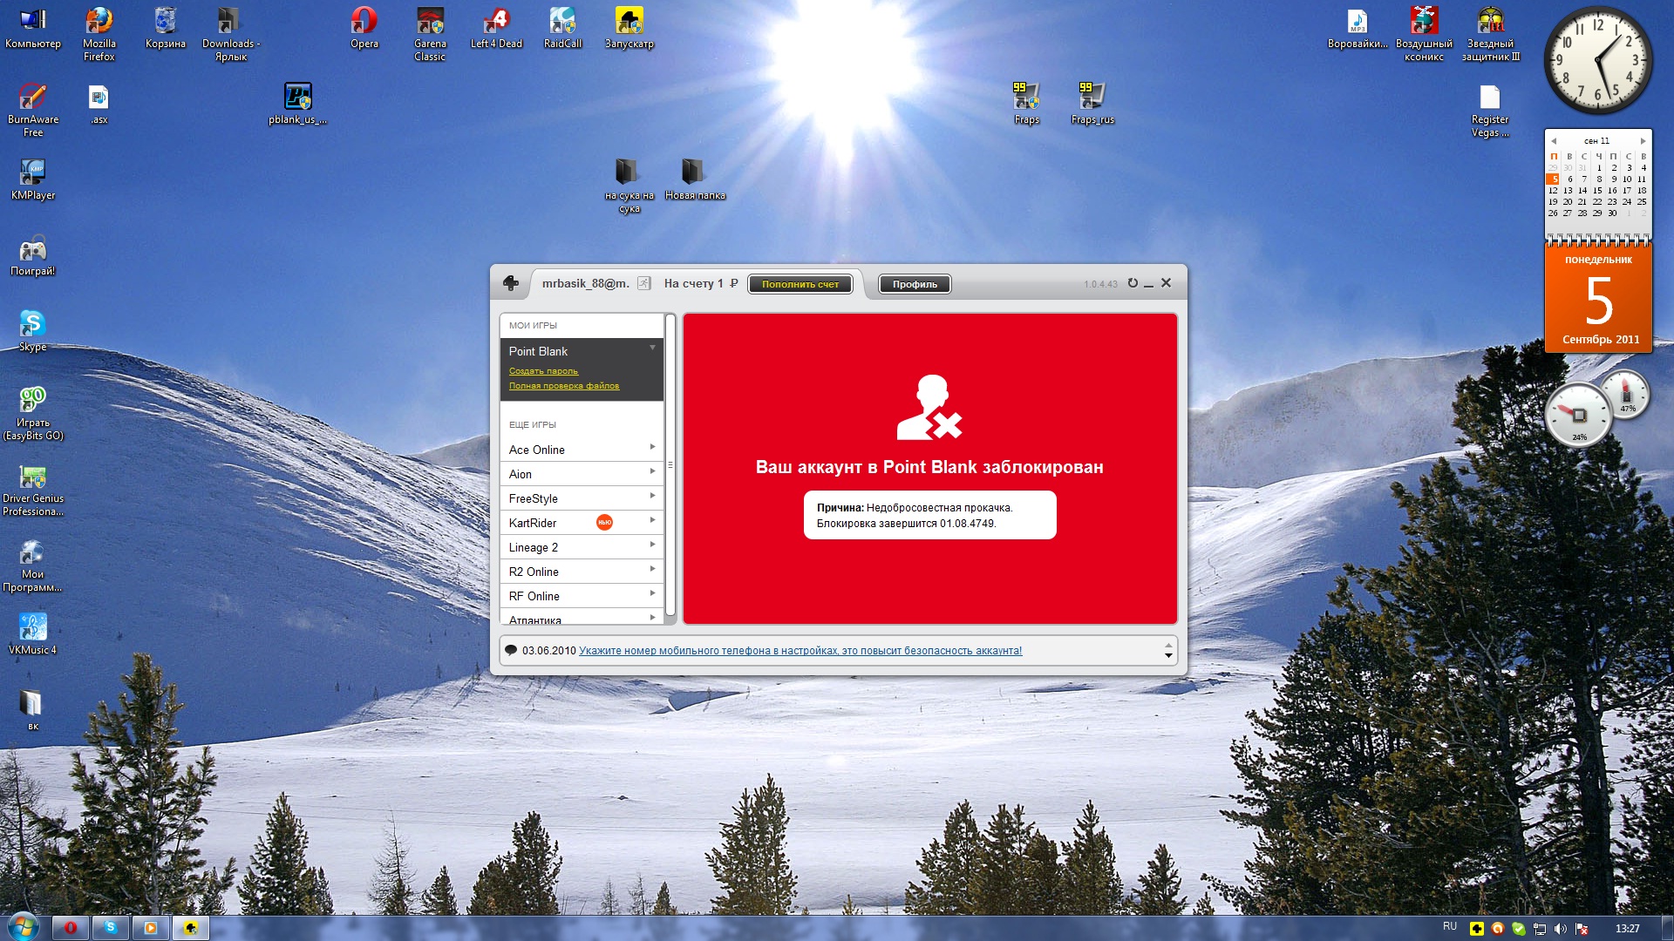Expand the Ace Online game entry
1674x941 pixels.
coord(652,447)
